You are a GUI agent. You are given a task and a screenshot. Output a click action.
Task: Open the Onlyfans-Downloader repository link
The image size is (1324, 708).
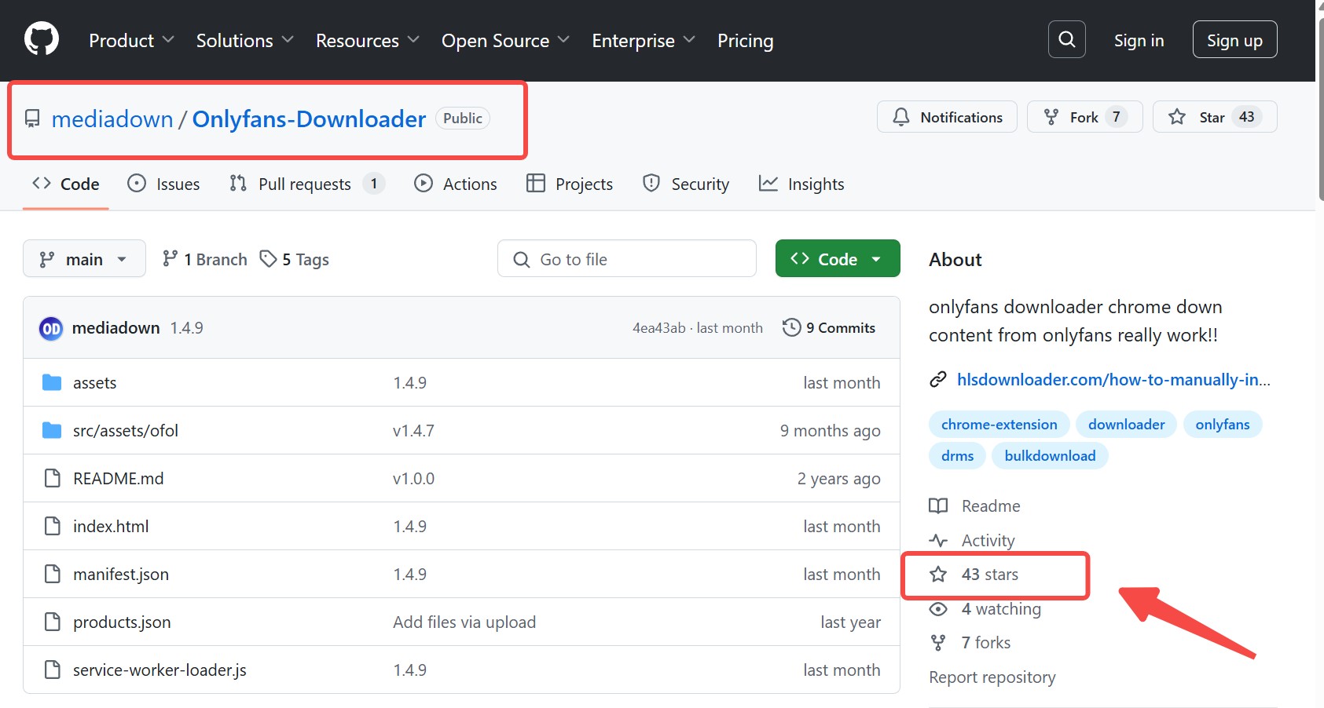(x=309, y=119)
